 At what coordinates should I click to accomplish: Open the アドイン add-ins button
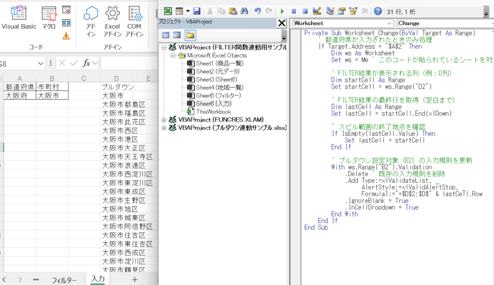(91, 21)
